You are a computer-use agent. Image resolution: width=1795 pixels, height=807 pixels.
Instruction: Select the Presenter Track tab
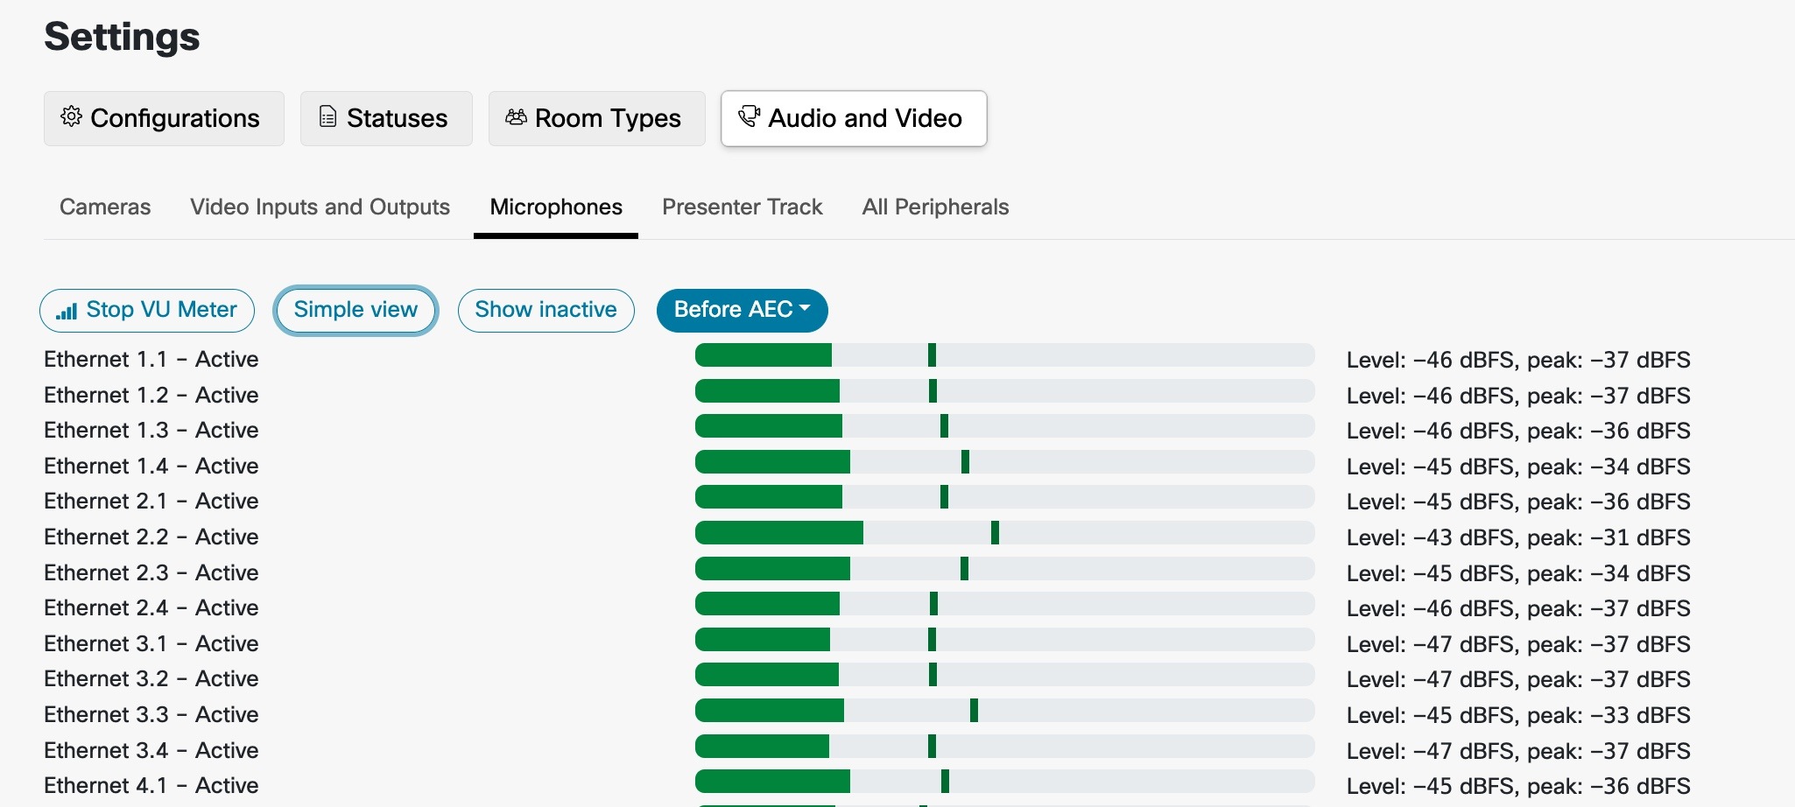pyautogui.click(x=742, y=207)
